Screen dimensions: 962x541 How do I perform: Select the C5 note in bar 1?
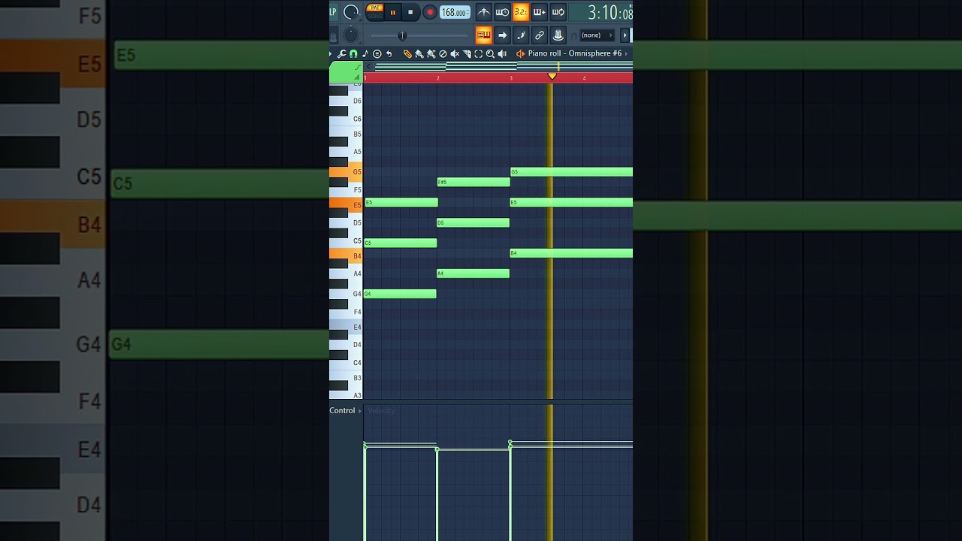400,243
